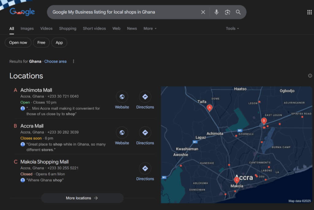This screenshot has width=314, height=210.
Task: Click the info icon next to Locations
Action: tap(310, 76)
